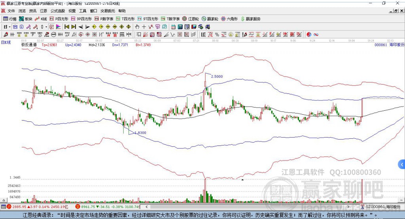
Task: Open the 公式选股 menu
Action: click(58, 11)
